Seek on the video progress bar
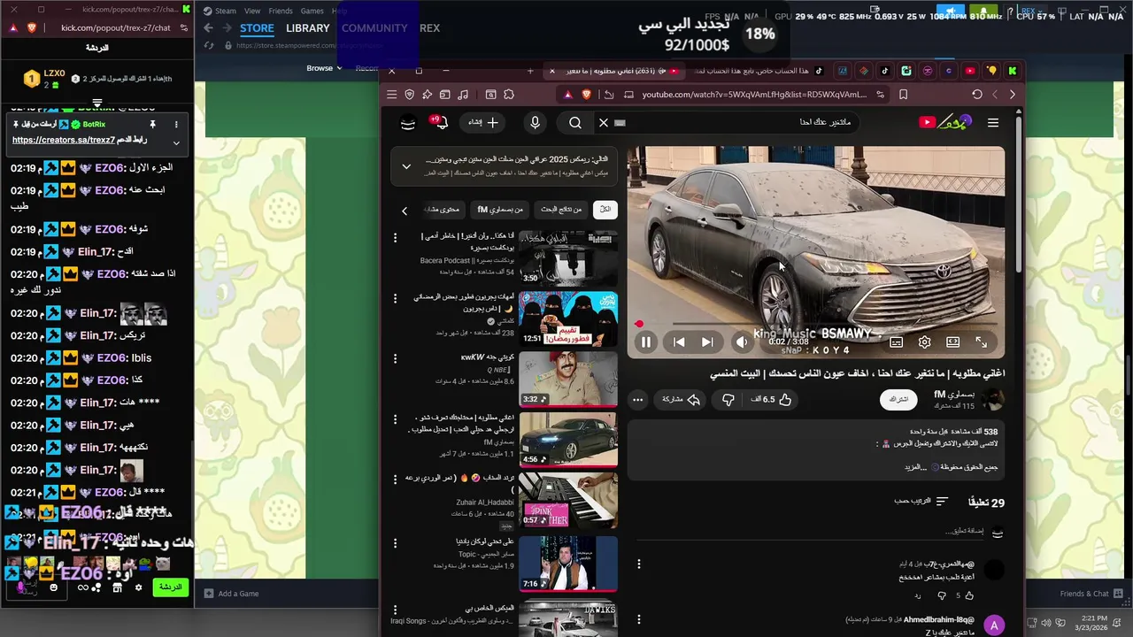 (x=816, y=324)
